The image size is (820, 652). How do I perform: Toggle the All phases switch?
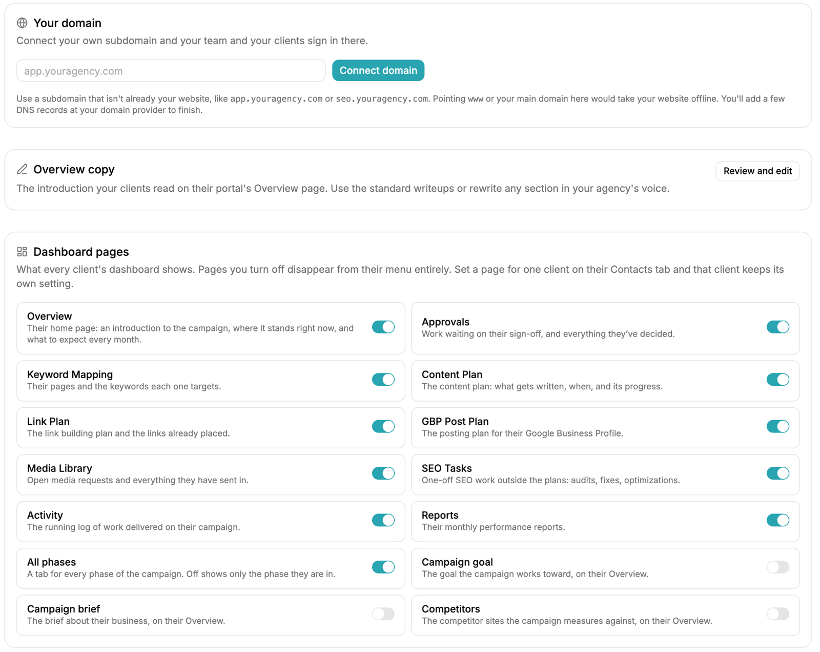pos(383,567)
